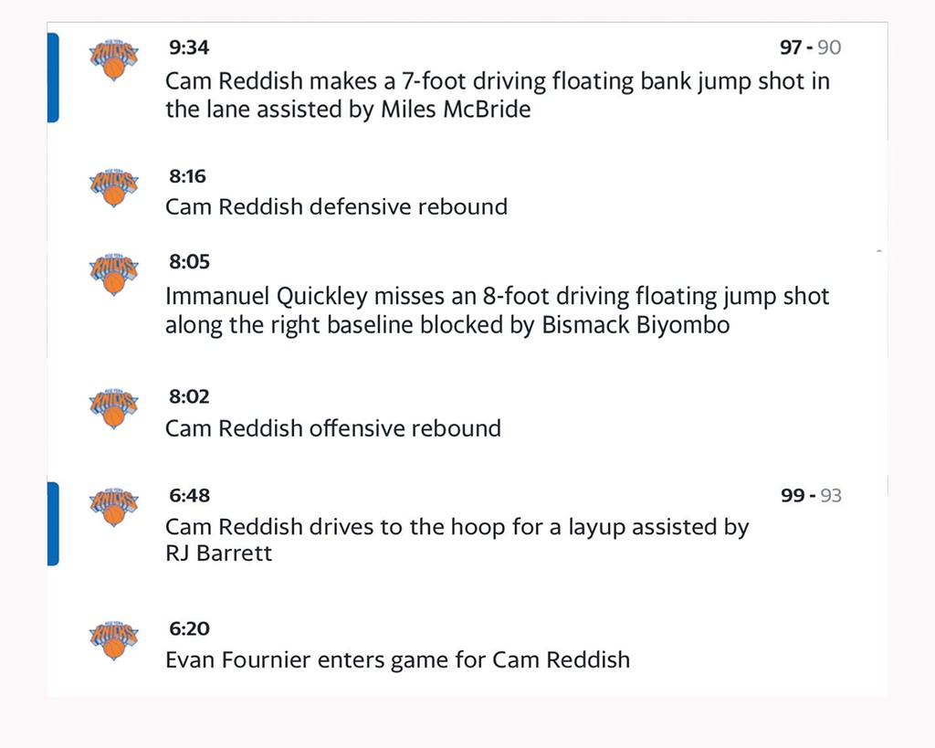Select the 99 - 93 score label
This screenshot has width=935, height=748.
tap(811, 496)
